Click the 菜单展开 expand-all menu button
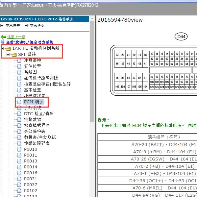This screenshot has height=197, width=197. coord(13,26)
